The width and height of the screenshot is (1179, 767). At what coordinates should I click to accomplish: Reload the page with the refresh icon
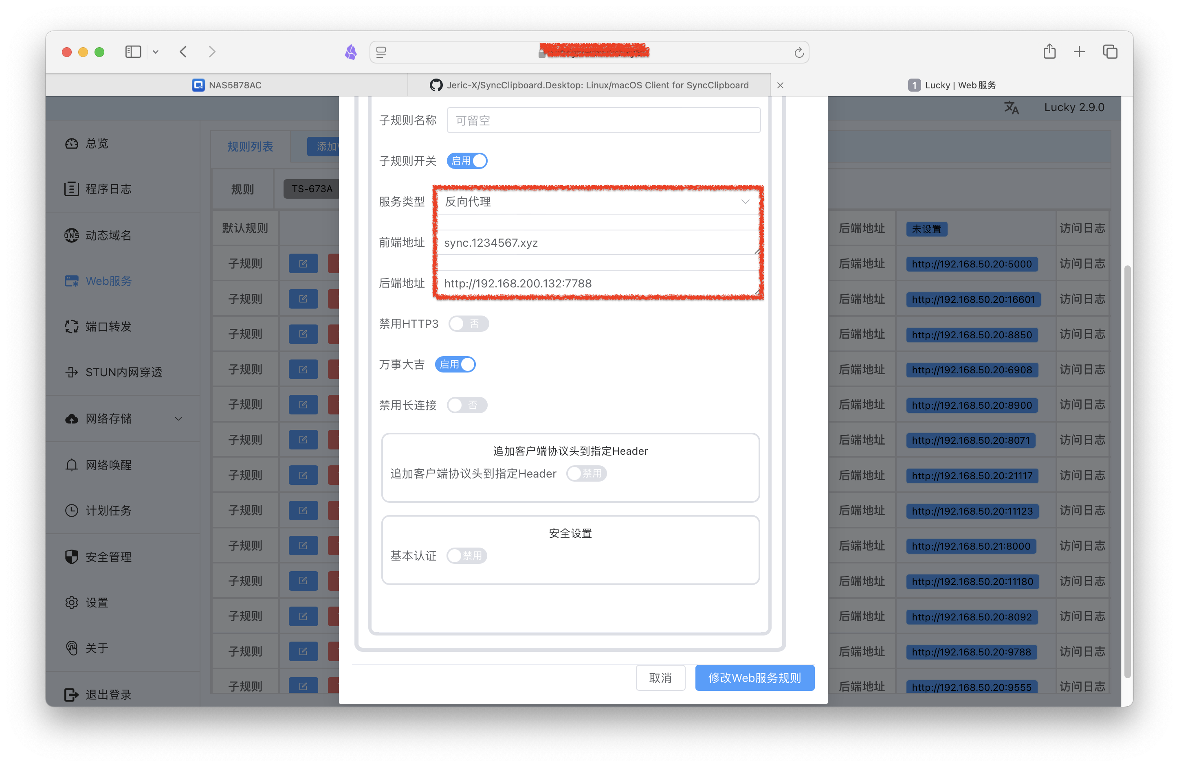point(798,53)
